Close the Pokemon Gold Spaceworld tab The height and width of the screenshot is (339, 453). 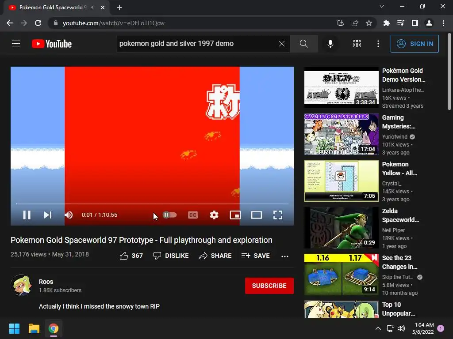pos(103,8)
